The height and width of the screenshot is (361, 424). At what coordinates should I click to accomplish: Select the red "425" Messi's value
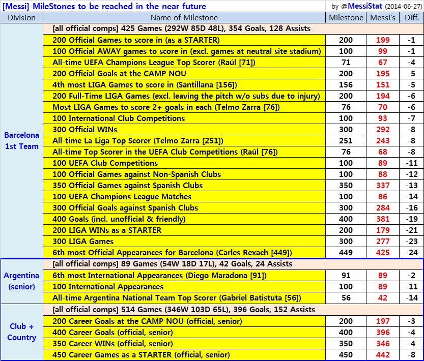click(383, 253)
